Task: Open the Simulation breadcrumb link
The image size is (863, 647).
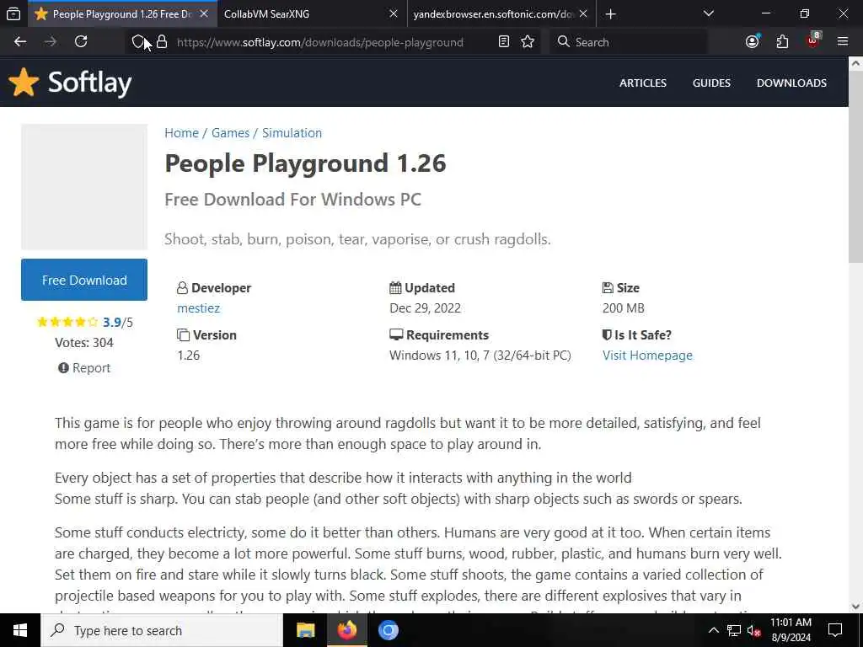Action: pos(292,133)
